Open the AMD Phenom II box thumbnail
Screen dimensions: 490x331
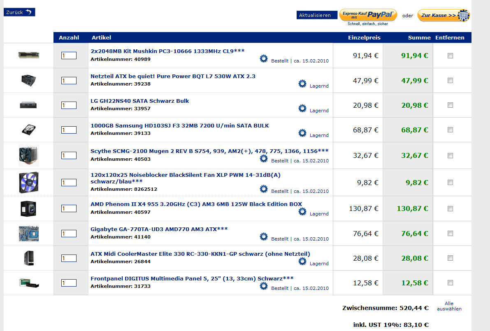28,208
